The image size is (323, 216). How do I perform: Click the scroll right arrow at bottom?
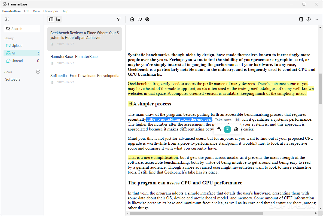coord(316,213)
